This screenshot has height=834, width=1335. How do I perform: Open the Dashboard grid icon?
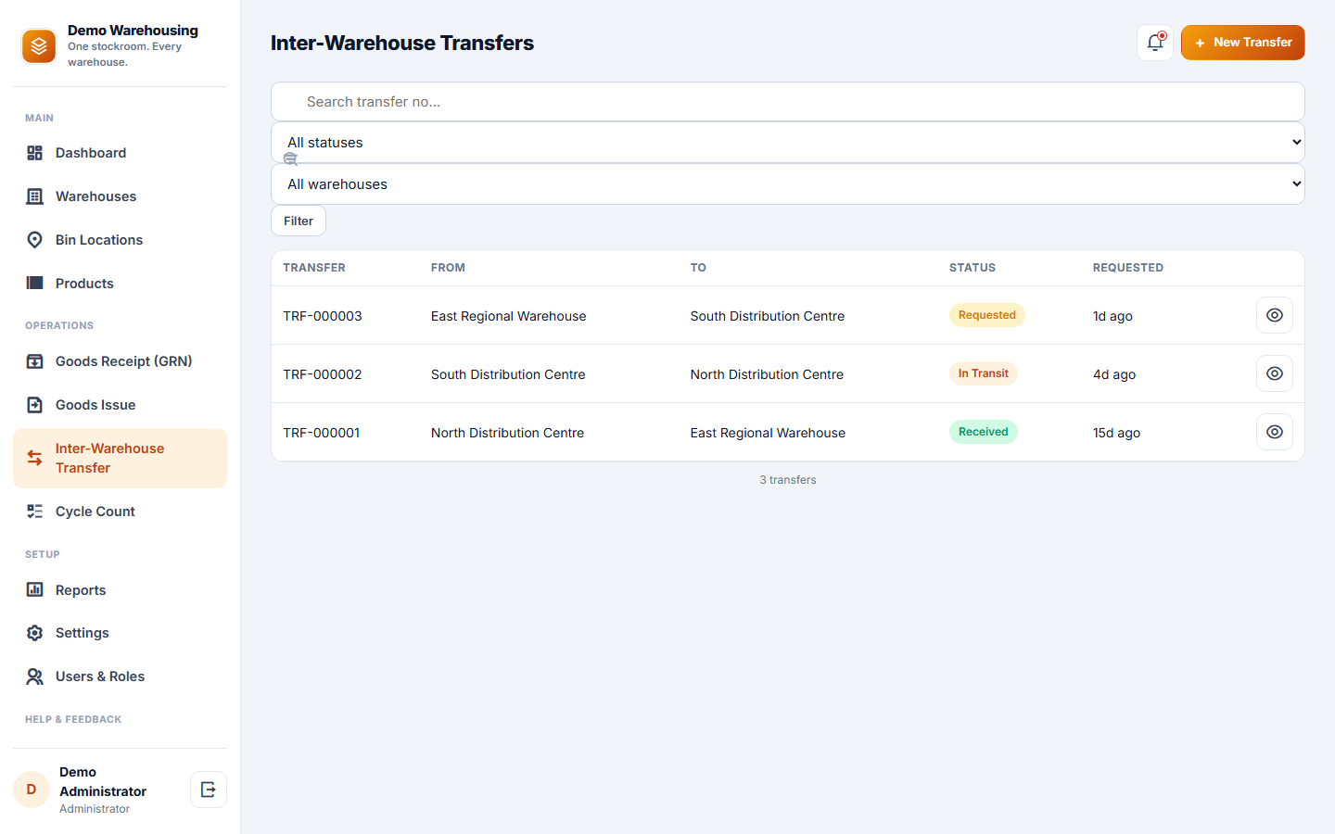click(34, 153)
